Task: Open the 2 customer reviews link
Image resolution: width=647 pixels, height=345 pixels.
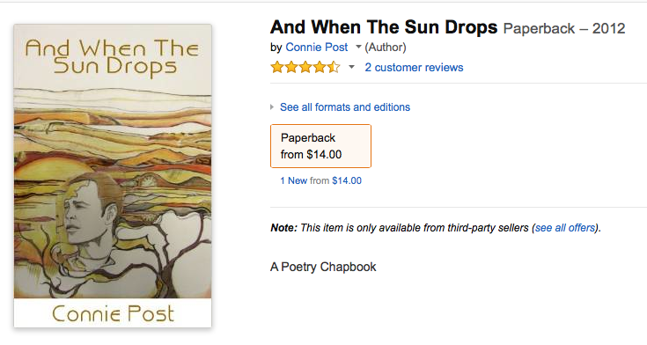Action: (x=414, y=67)
